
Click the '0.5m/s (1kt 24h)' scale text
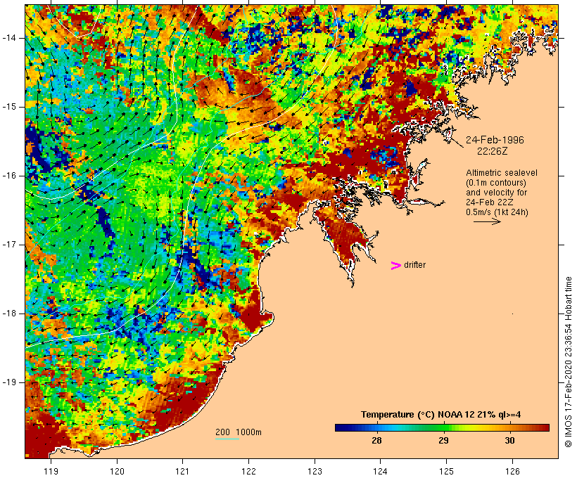[497, 212]
